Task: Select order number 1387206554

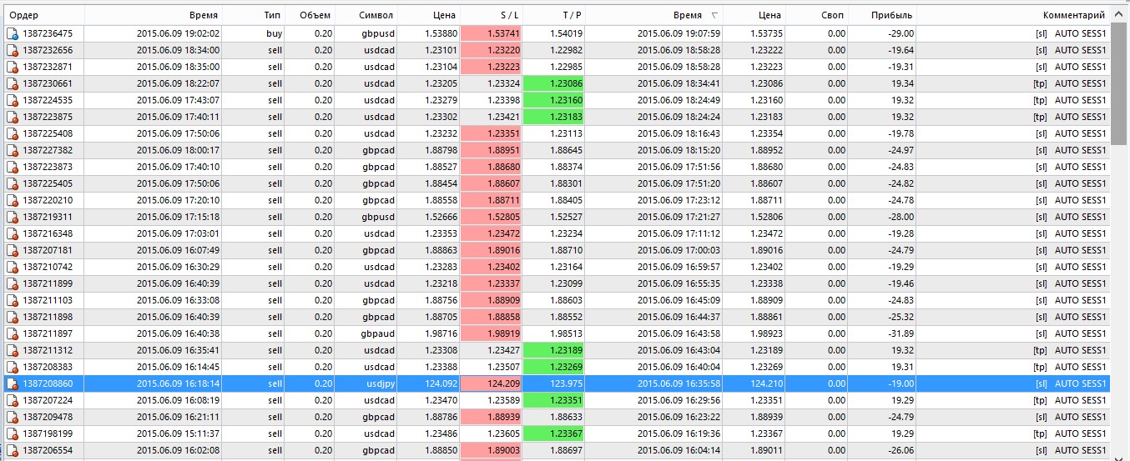Action: (48, 451)
